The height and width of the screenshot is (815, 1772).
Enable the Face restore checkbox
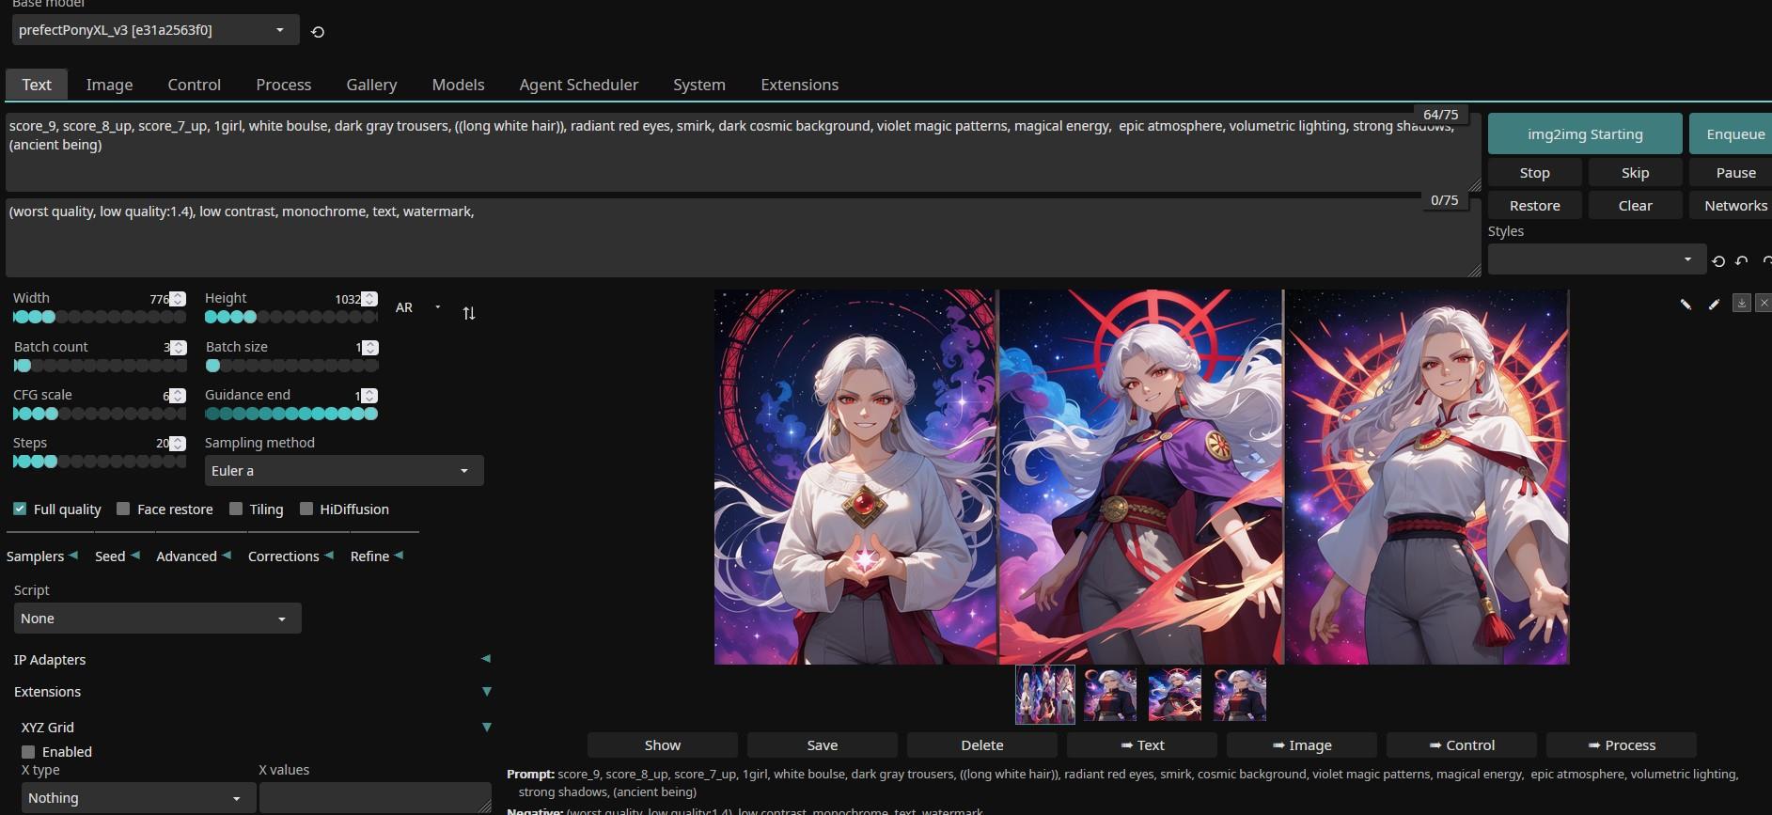(123, 509)
